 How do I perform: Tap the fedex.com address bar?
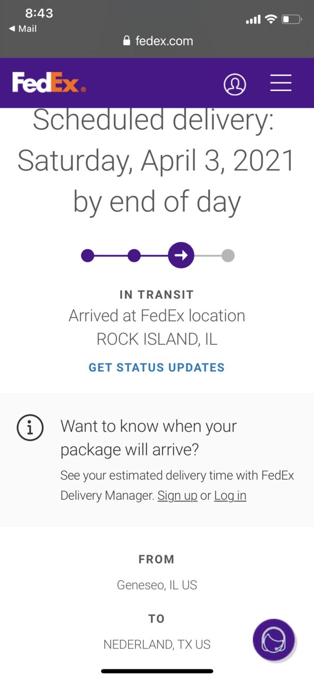click(x=158, y=41)
